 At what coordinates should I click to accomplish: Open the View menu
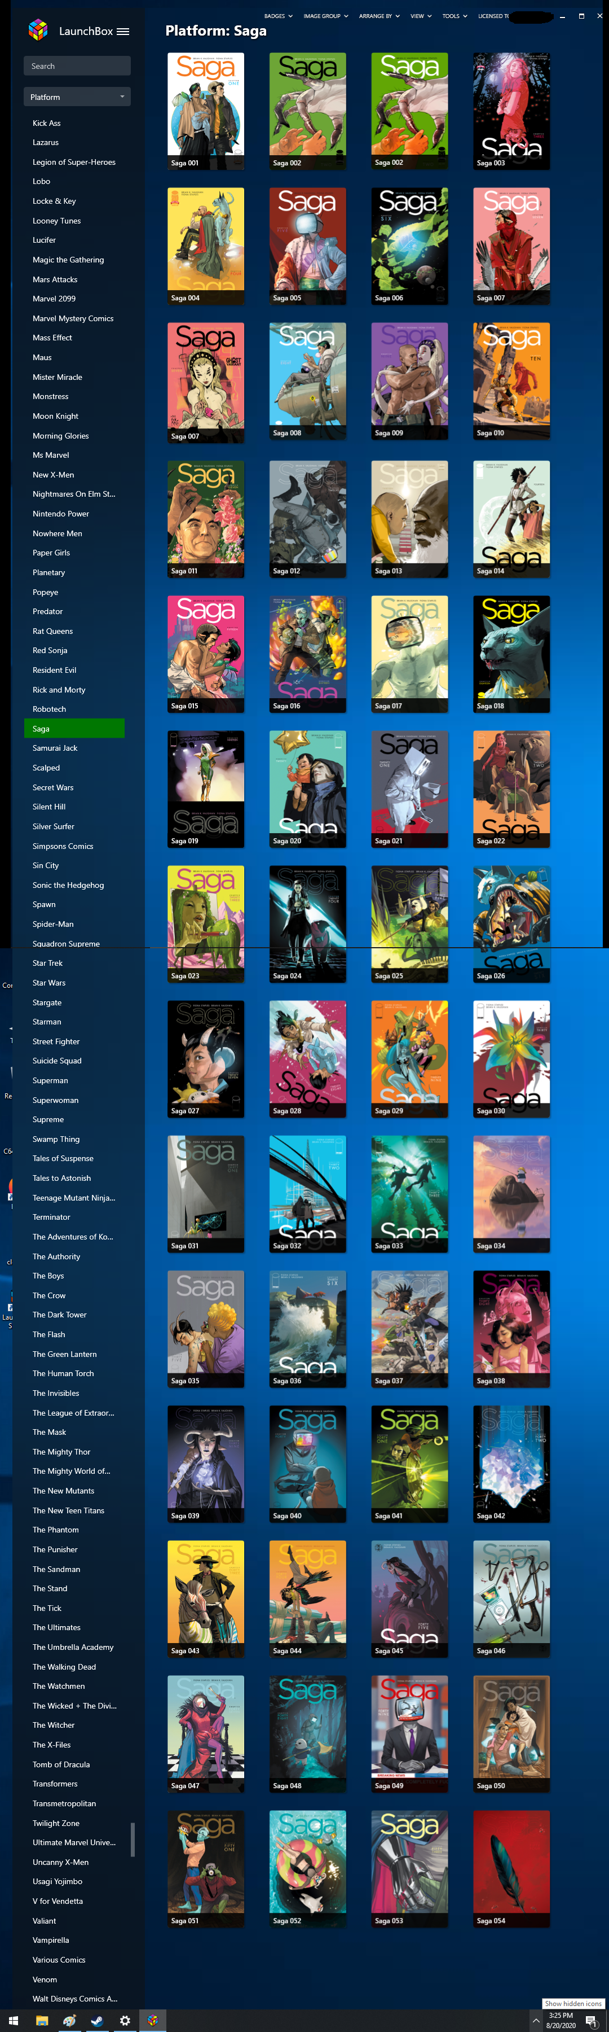click(x=421, y=16)
